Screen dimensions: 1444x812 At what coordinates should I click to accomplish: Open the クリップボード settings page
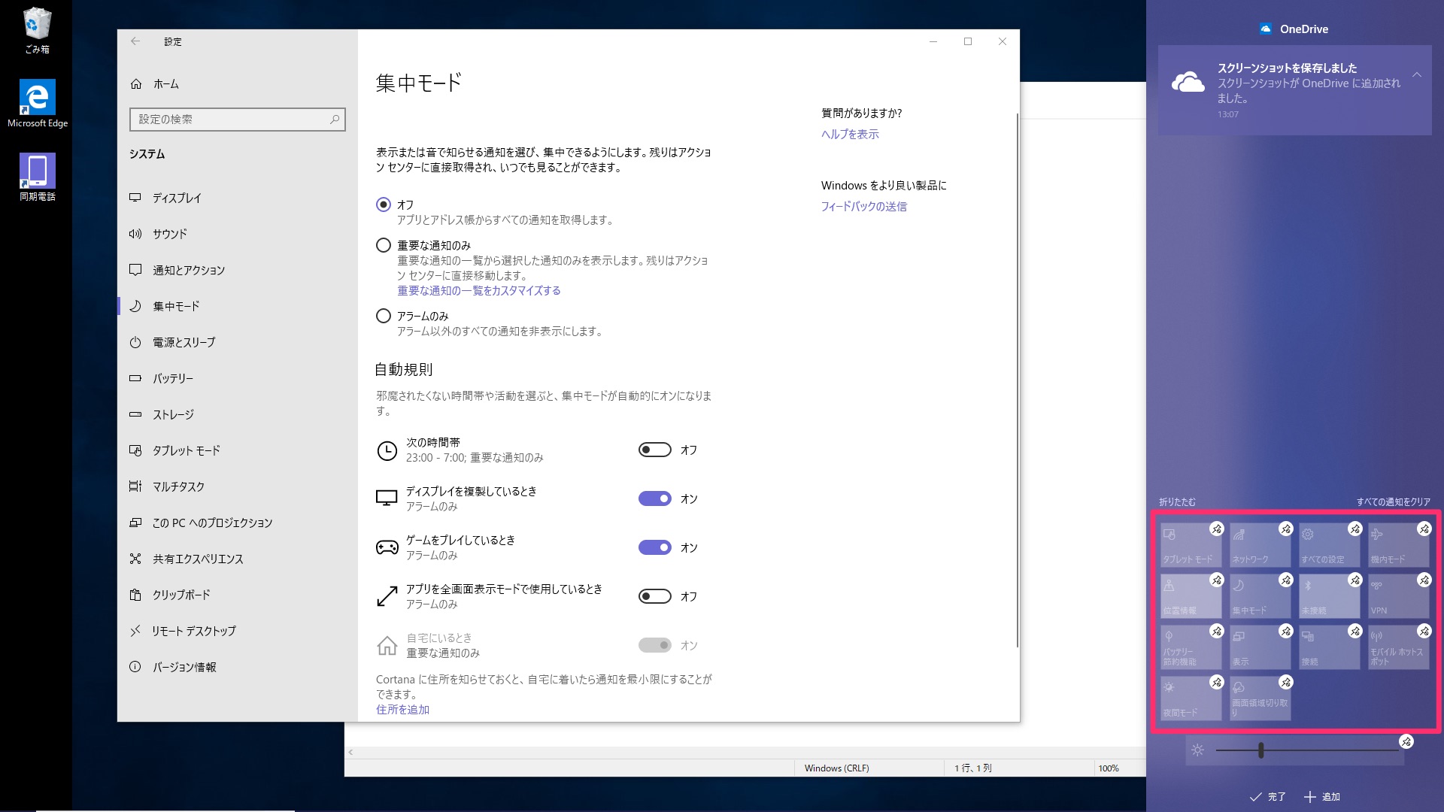pos(238,595)
